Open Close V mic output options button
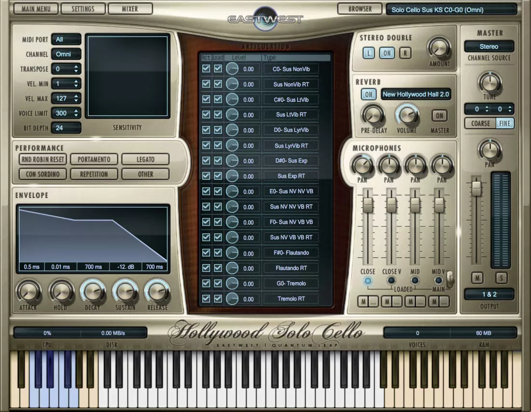Viewport: 531px width, 412px height. coord(397,301)
